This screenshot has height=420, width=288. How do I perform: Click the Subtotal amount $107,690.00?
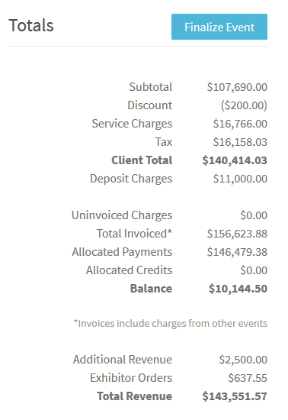coord(237,87)
